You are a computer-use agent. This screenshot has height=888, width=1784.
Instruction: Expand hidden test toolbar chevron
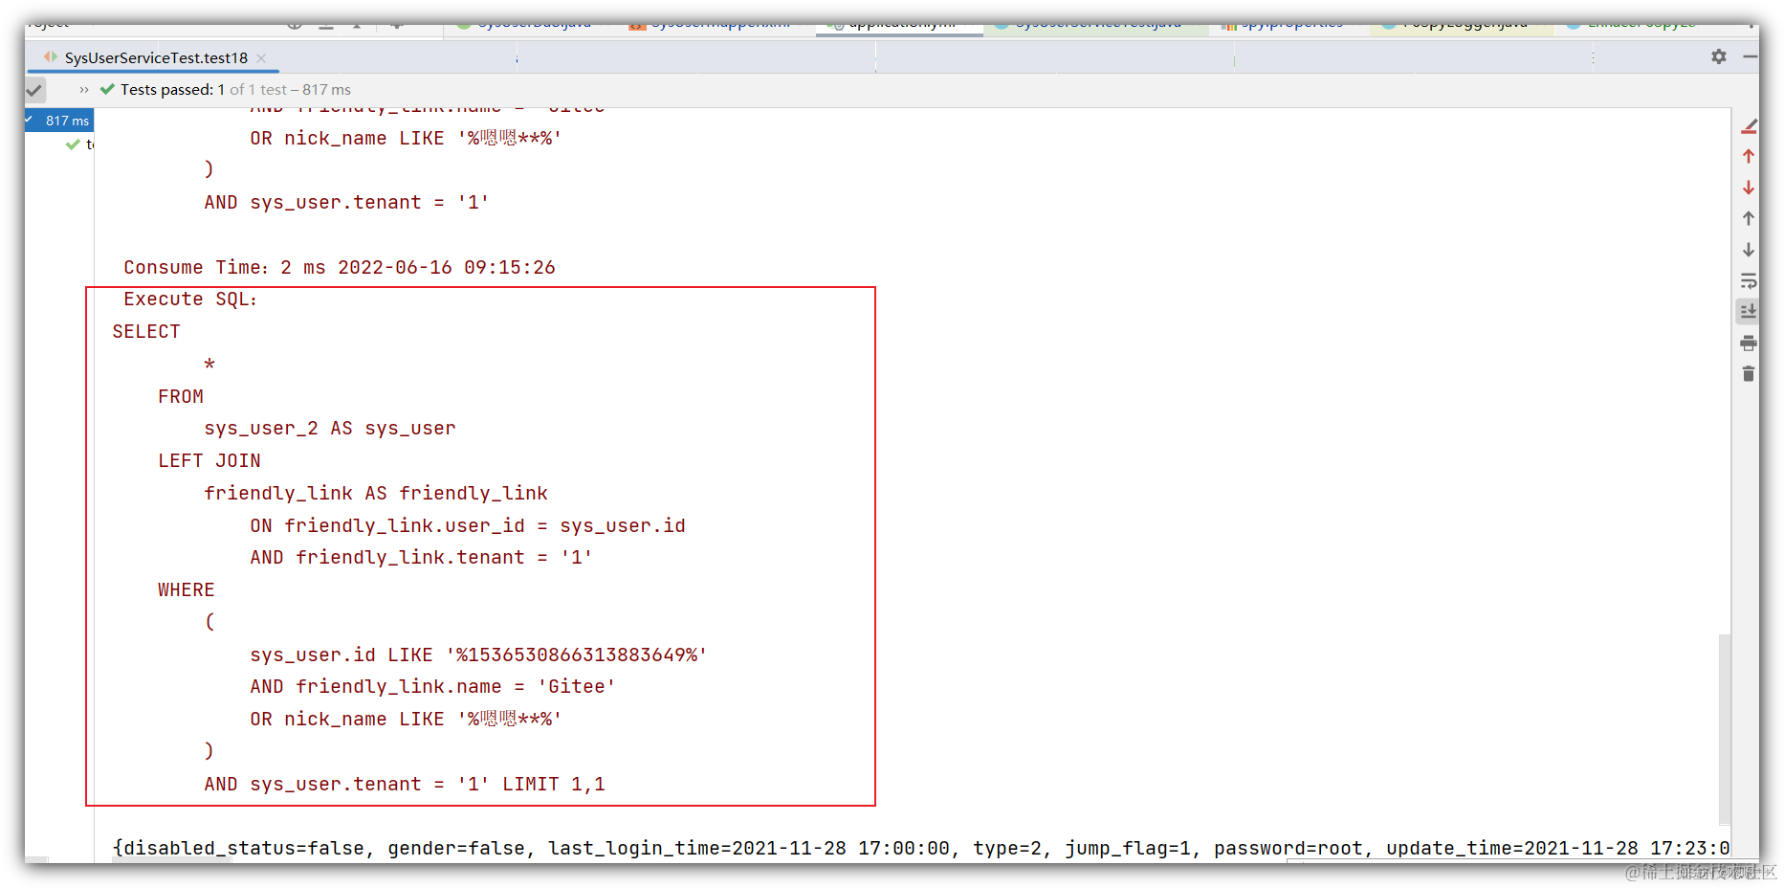pyautogui.click(x=84, y=90)
